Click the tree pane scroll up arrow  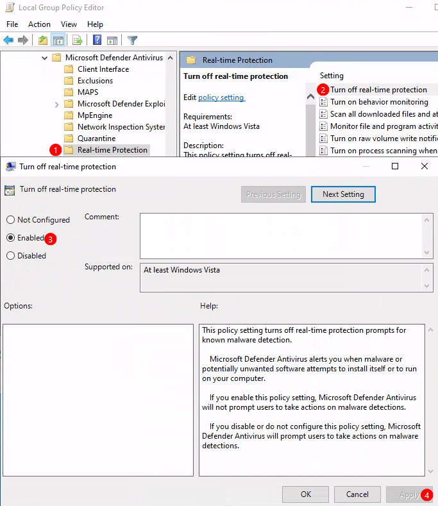click(171, 58)
